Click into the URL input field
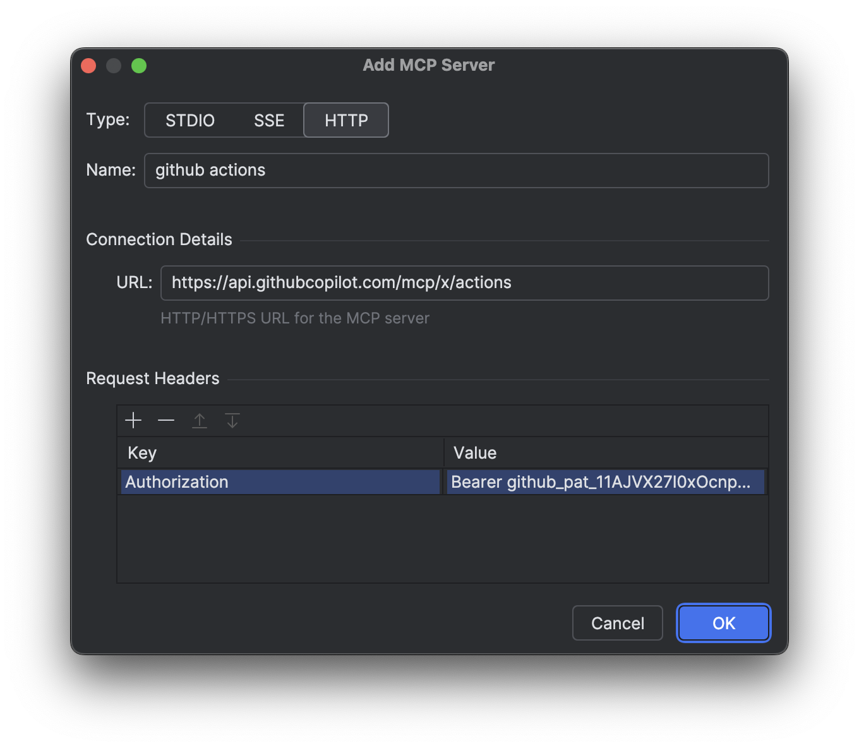The width and height of the screenshot is (859, 748). pos(464,283)
